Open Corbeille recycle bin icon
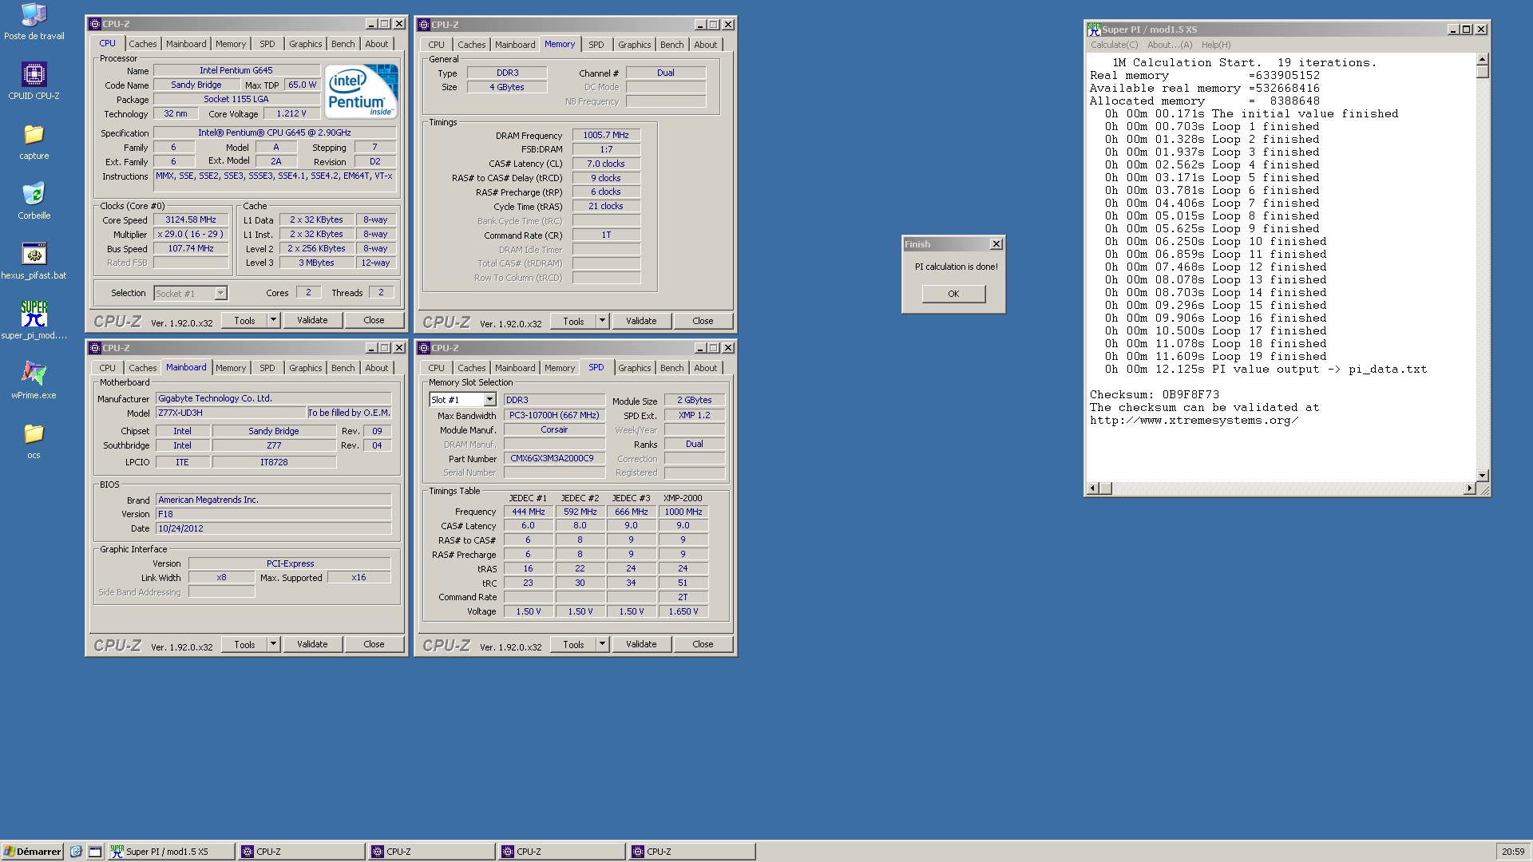 [x=34, y=201]
